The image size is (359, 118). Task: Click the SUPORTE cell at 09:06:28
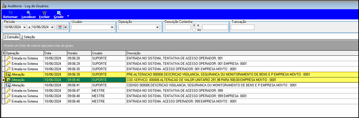[109, 58]
